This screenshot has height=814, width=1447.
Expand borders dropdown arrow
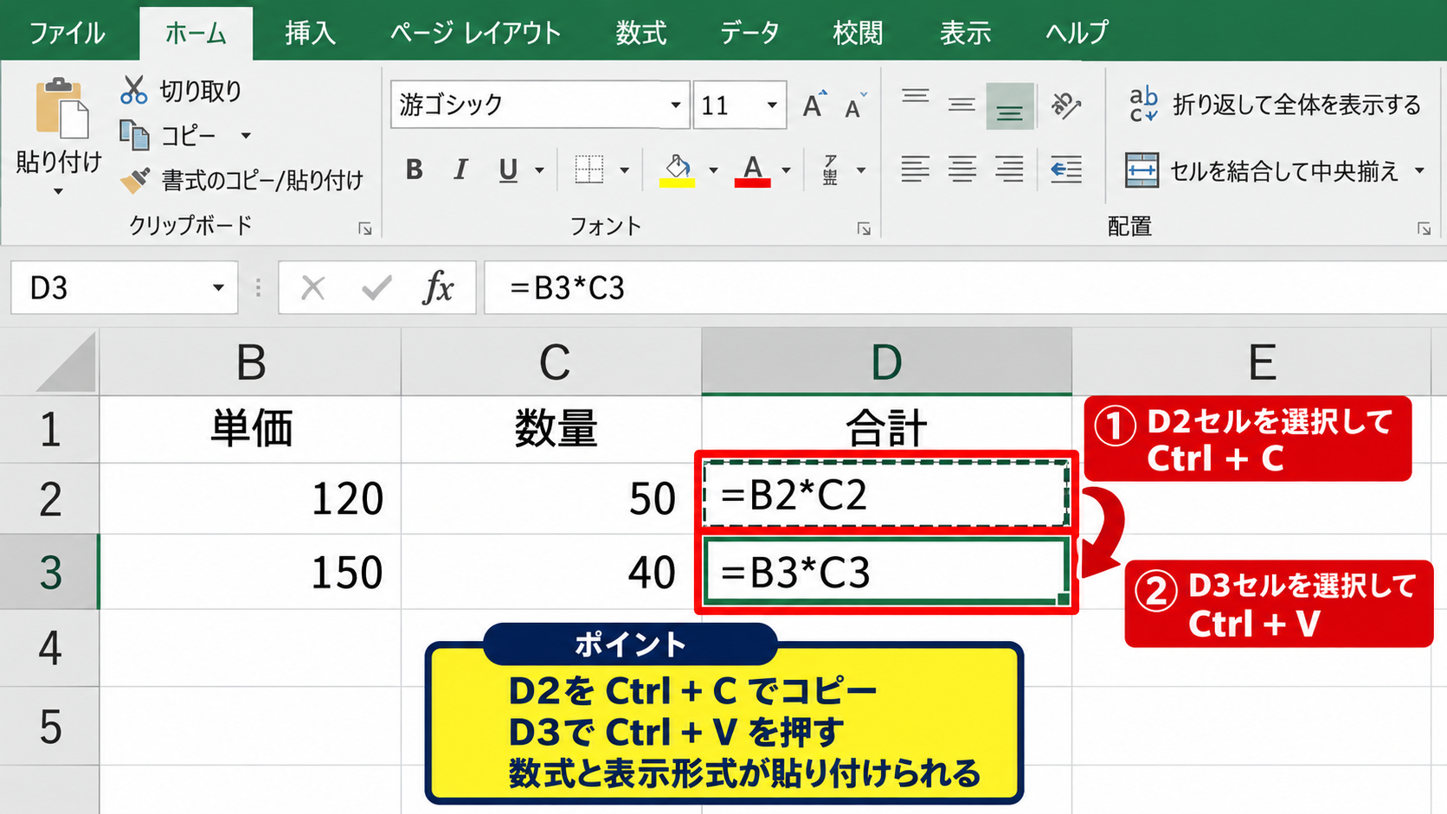point(624,170)
